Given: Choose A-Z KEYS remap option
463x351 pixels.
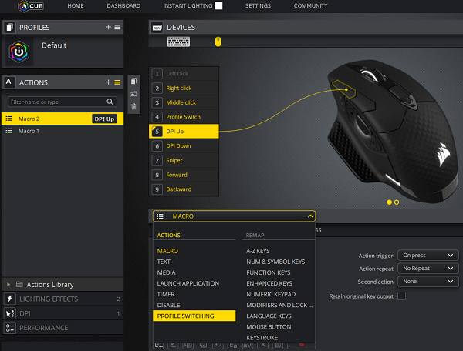Looking at the screenshot, I should tap(258, 251).
